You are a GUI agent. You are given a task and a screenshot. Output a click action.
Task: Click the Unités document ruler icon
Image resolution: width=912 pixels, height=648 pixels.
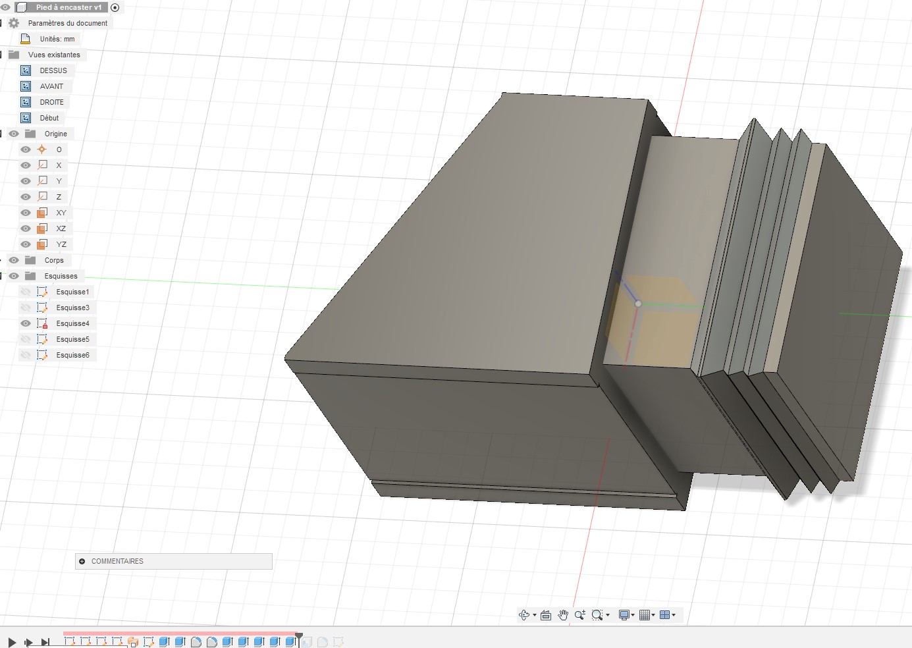[x=26, y=39]
